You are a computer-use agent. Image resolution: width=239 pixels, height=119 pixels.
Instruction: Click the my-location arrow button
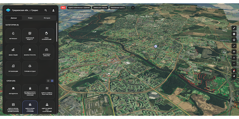coord(234,76)
